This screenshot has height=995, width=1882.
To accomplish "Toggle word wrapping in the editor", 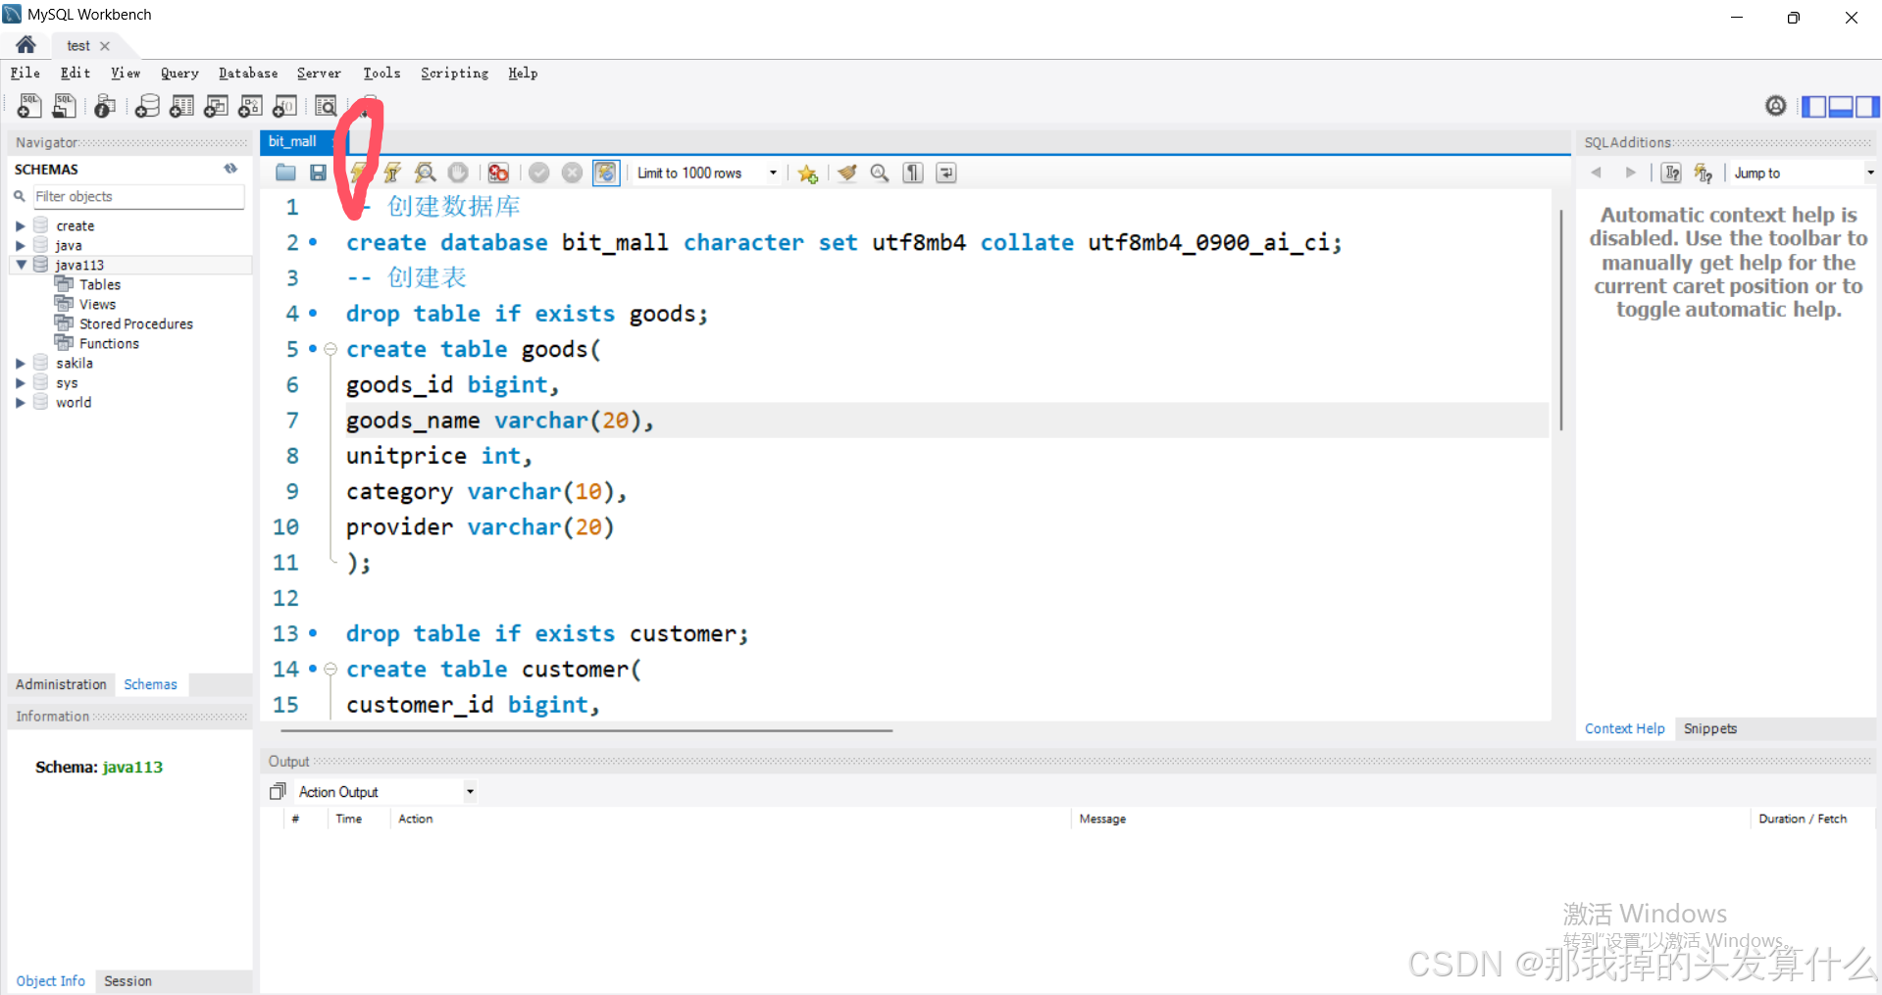I will [946, 173].
